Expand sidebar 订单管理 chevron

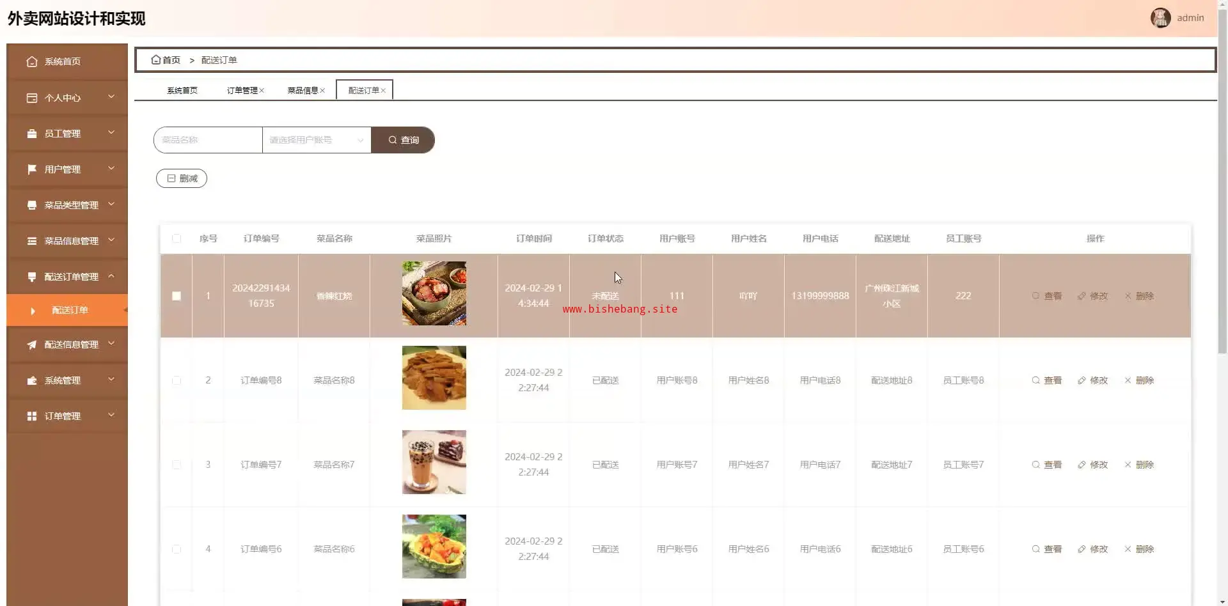pos(111,415)
